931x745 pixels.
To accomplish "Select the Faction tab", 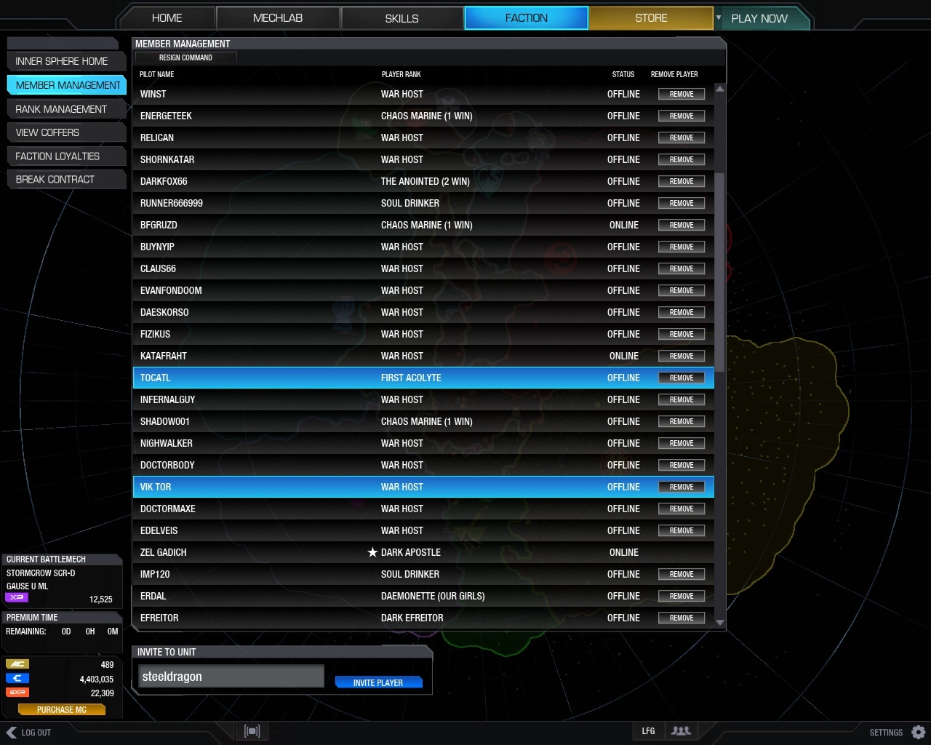I will [x=526, y=18].
